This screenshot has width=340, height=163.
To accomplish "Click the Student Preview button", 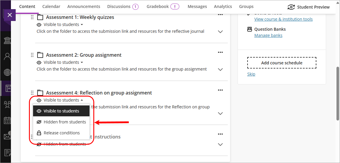I will coord(308,7).
